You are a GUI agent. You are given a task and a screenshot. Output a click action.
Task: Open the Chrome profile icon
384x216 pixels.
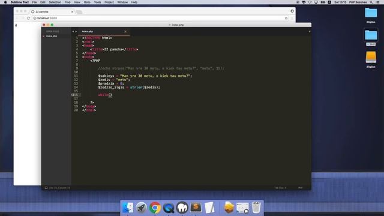292,11
